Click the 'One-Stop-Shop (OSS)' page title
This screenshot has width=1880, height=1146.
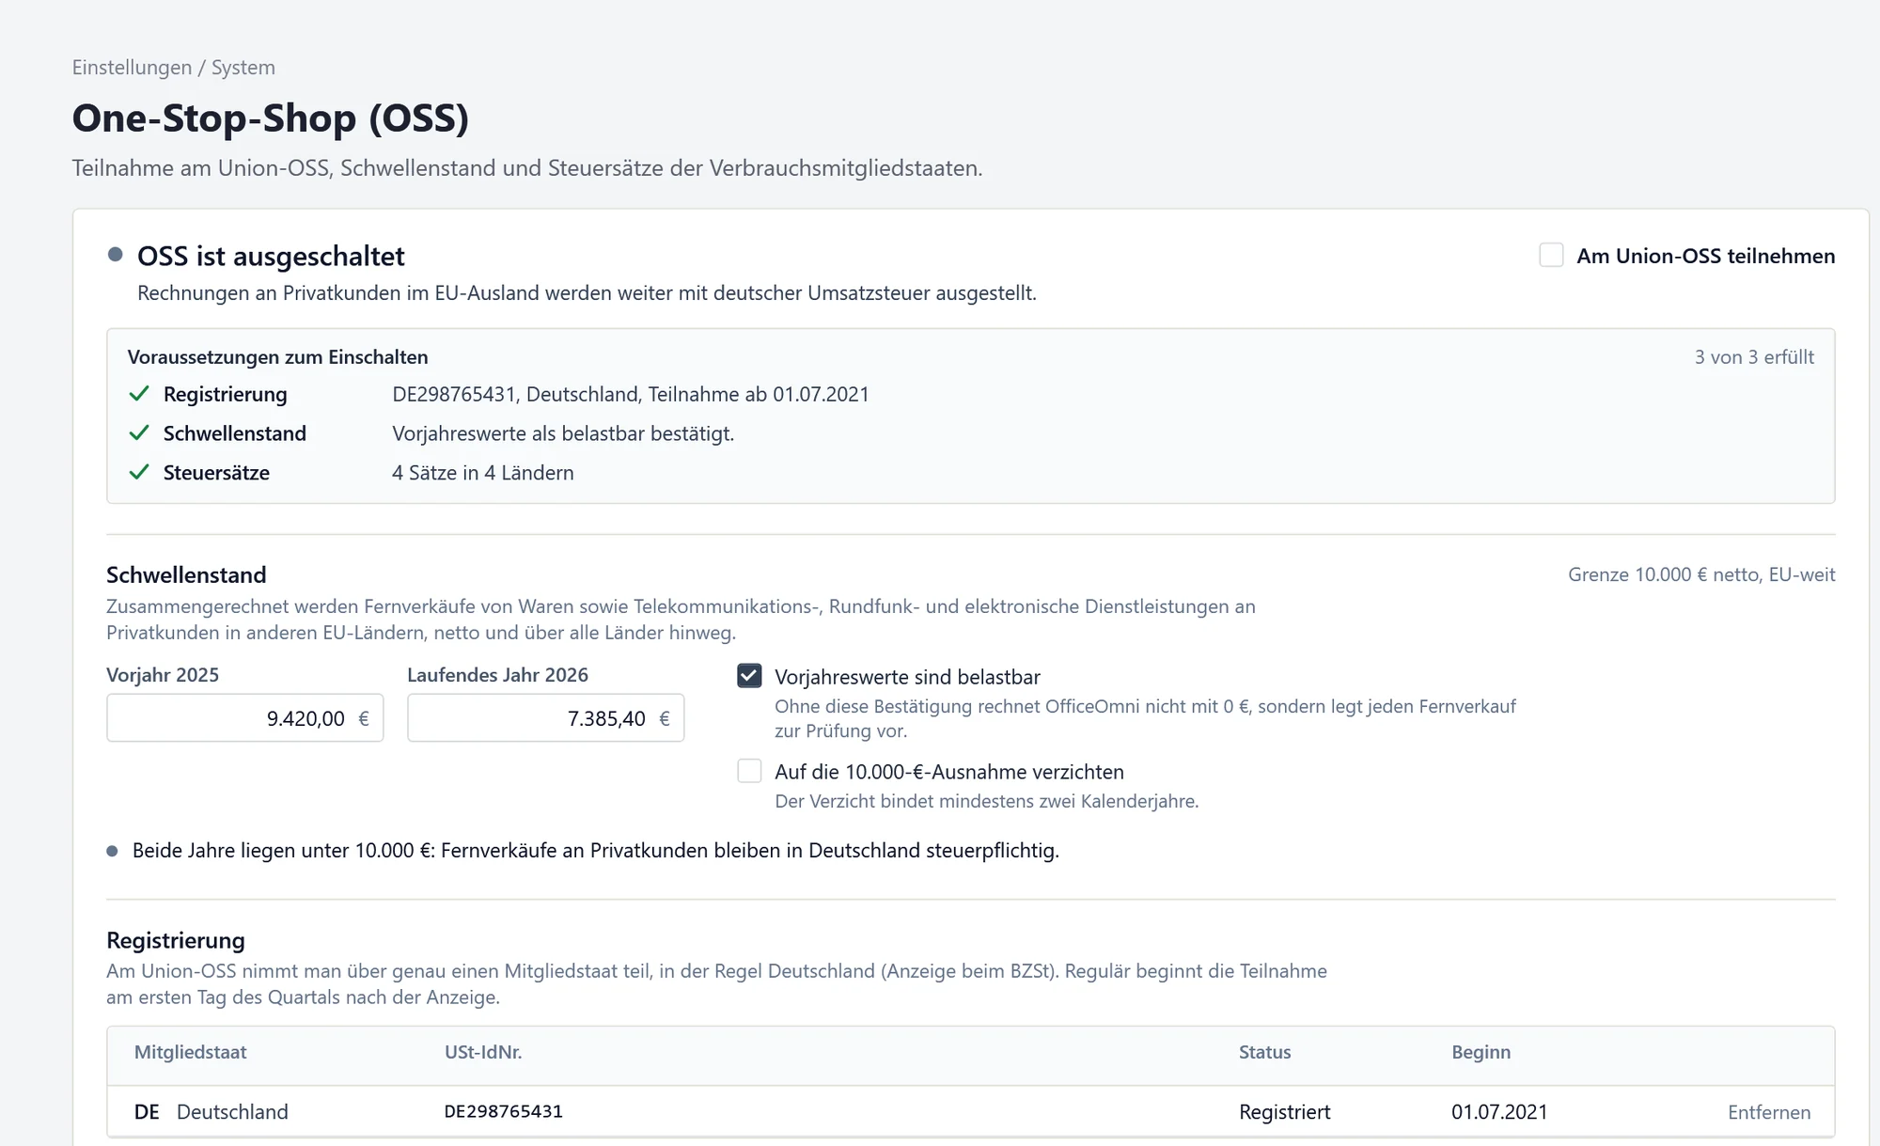(x=271, y=118)
